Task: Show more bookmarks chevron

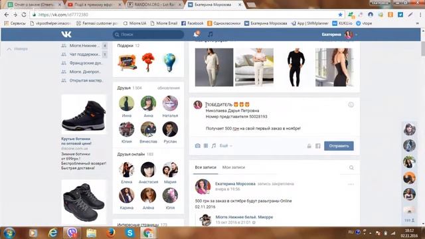Action: pos(417,23)
